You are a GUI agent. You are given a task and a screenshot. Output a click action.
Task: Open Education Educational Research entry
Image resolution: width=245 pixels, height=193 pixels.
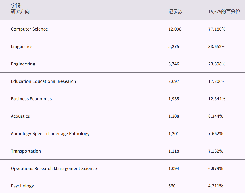click(43, 81)
